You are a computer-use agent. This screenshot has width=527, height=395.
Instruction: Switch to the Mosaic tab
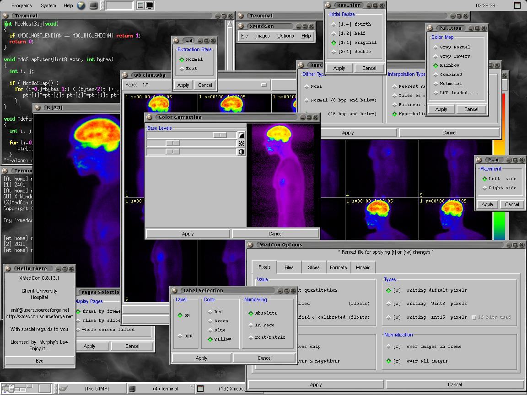[363, 268]
